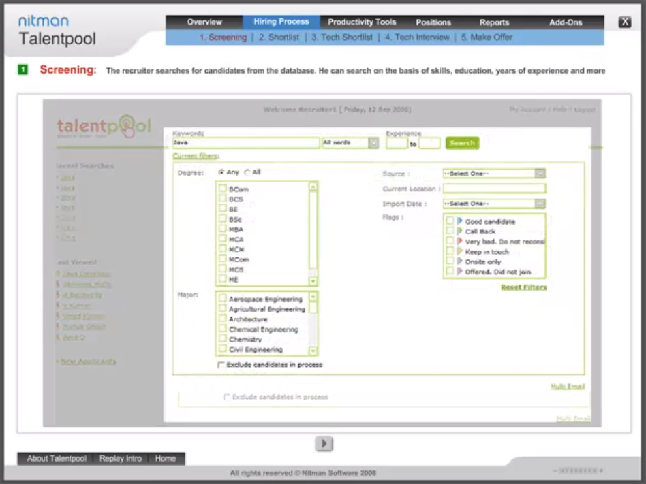Collapse the Current filters section
The image size is (646, 484).
click(x=196, y=156)
